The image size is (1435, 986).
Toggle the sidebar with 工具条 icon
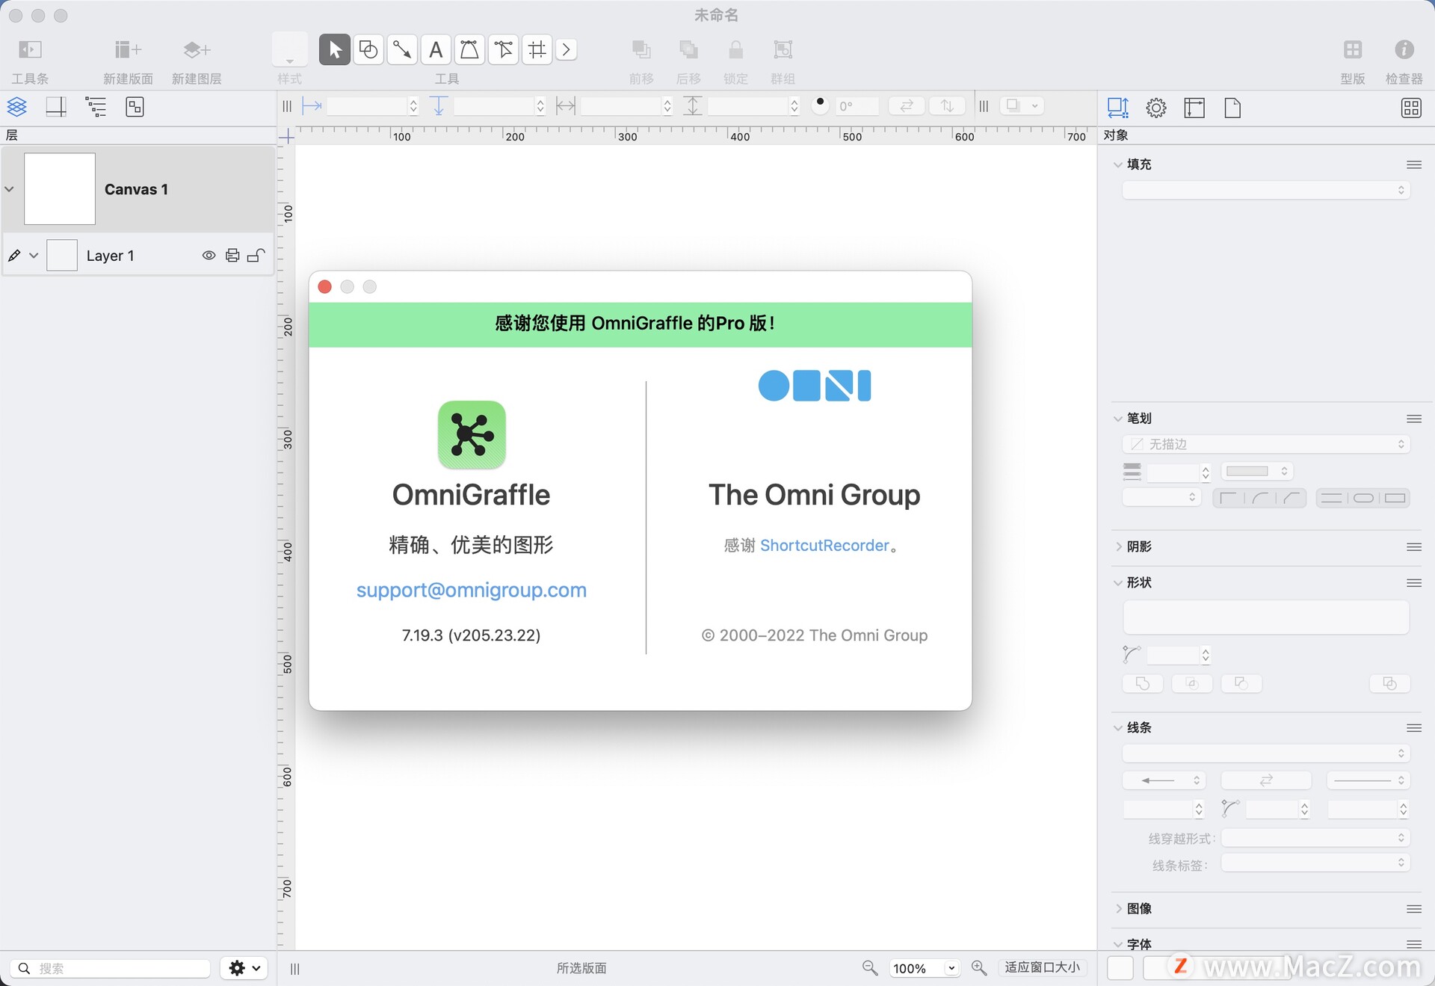click(30, 49)
